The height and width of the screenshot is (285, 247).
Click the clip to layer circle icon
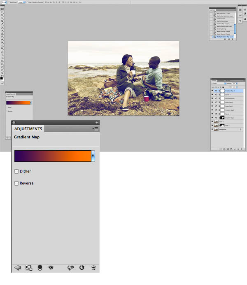tap(40, 268)
